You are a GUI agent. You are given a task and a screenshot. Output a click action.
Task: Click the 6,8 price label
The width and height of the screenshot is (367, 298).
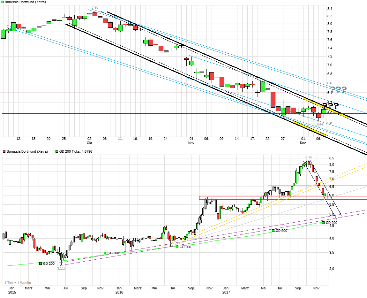[x=330, y=74]
